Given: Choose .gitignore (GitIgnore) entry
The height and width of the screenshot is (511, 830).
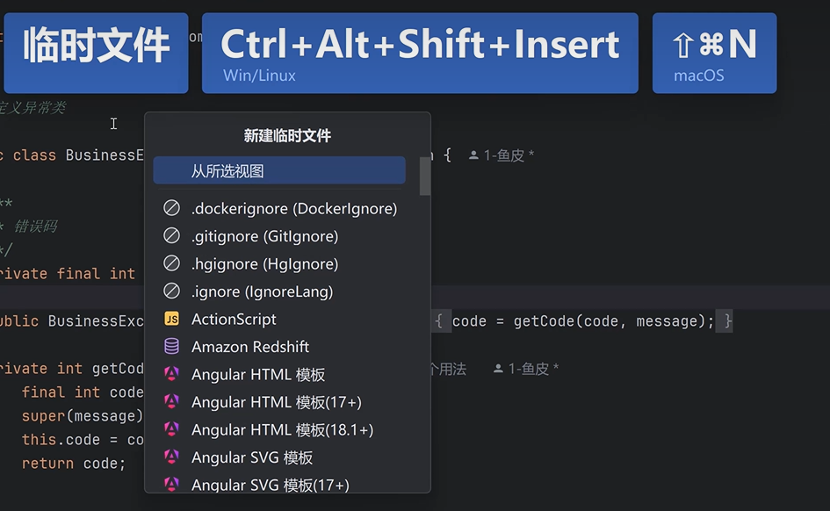Looking at the screenshot, I should click(x=264, y=236).
